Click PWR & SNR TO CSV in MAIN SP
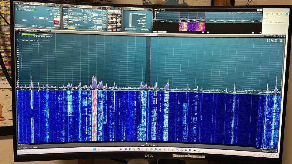This screenshot has height=164, width=292. pos(28,30)
